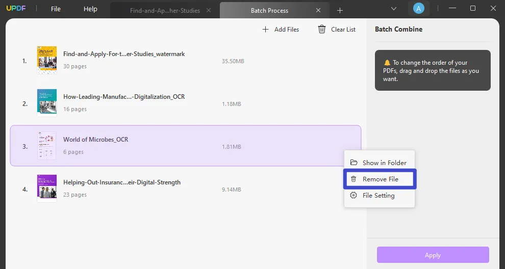Open the File menu
Image resolution: width=505 pixels, height=269 pixels.
(x=56, y=9)
